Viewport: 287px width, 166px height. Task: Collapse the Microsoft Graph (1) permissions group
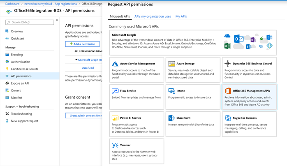[76, 60]
